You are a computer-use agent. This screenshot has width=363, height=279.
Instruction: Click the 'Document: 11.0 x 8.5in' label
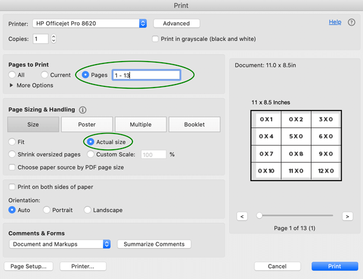266,65
